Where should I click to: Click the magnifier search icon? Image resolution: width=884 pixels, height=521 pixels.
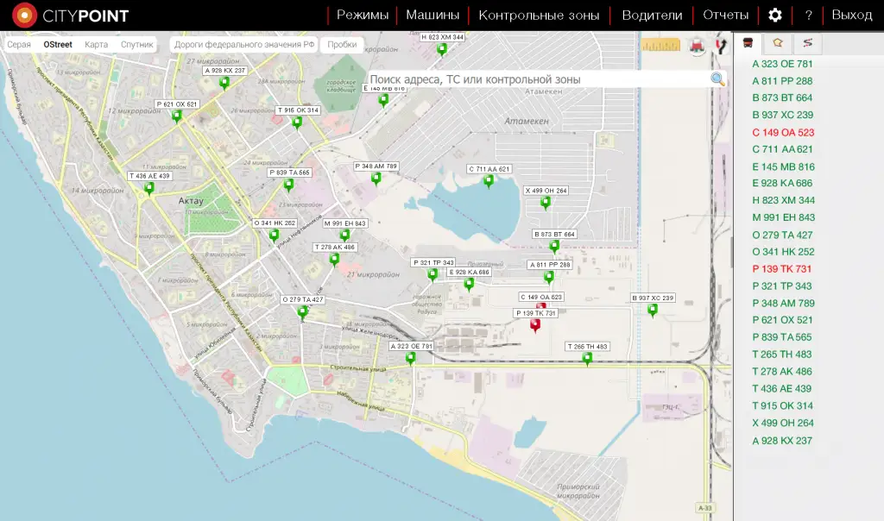(717, 79)
